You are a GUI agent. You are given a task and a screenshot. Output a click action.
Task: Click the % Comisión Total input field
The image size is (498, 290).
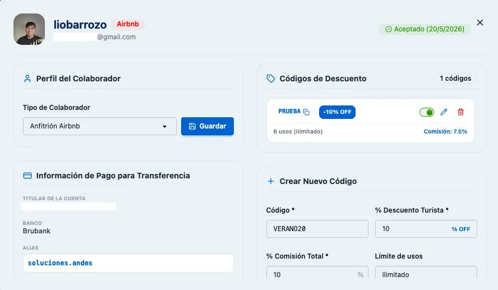pos(317,272)
